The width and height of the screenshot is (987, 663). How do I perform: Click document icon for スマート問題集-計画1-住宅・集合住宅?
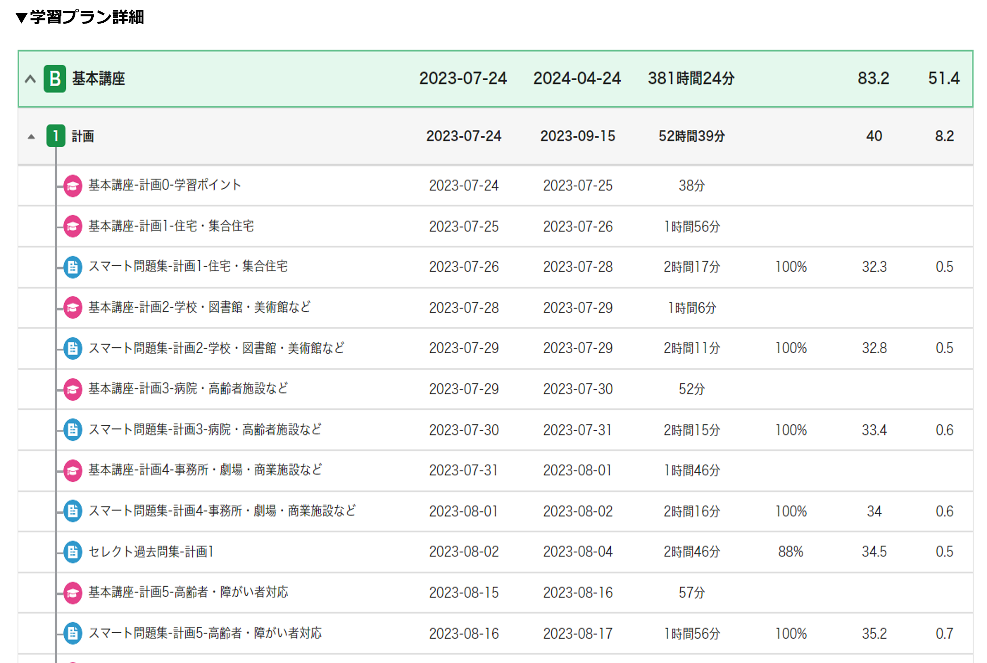73,267
